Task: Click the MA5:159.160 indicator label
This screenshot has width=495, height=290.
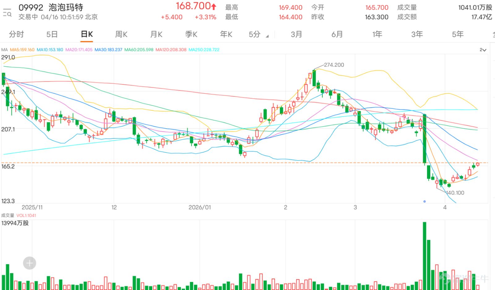Action: click(x=22, y=50)
